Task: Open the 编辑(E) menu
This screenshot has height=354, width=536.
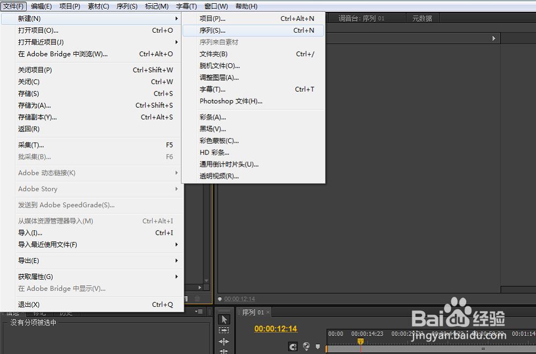Action: click(x=41, y=6)
